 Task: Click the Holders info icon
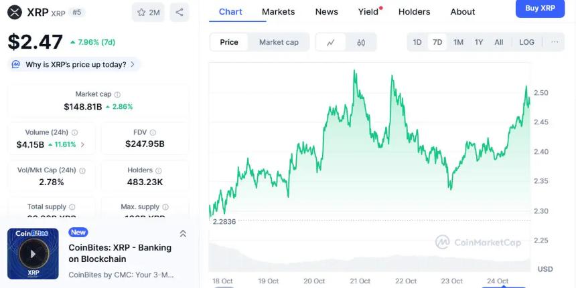click(159, 170)
